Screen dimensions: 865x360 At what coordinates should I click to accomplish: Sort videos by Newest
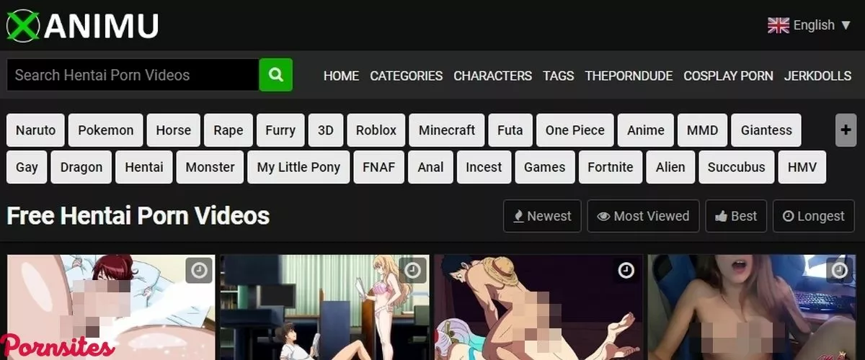(542, 216)
